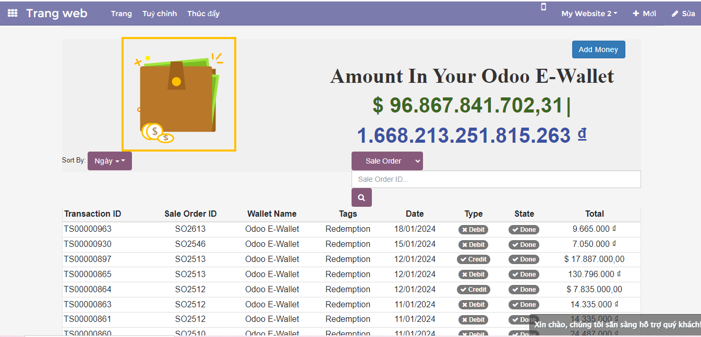The width and height of the screenshot is (701, 337).
Task: Click the date 15/01/2024
Action: coord(415,244)
